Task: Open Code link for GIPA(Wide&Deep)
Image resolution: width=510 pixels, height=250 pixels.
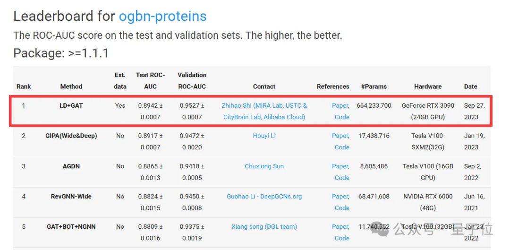Action: [x=342, y=147]
